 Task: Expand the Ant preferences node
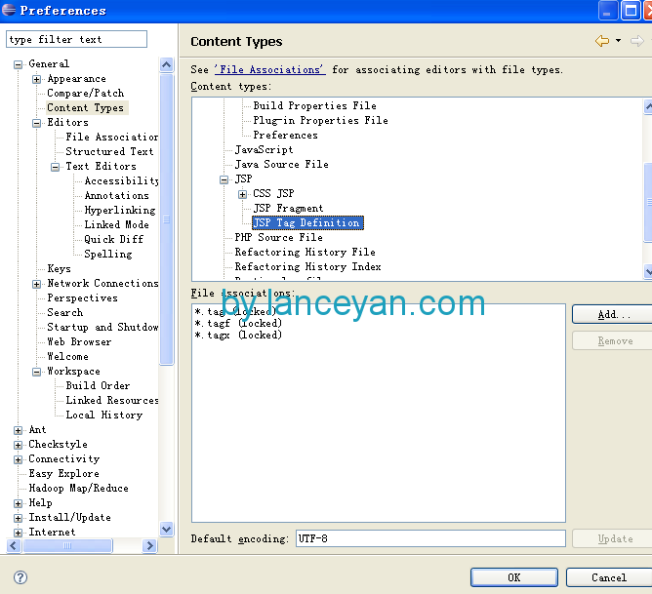(18, 430)
